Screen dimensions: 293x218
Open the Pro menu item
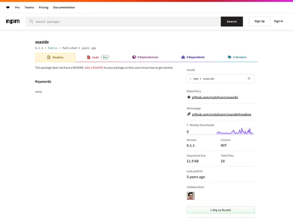point(17,7)
